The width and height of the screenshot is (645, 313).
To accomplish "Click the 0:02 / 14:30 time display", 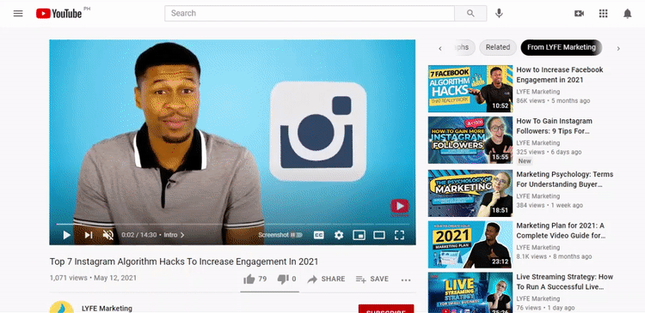I will [139, 235].
